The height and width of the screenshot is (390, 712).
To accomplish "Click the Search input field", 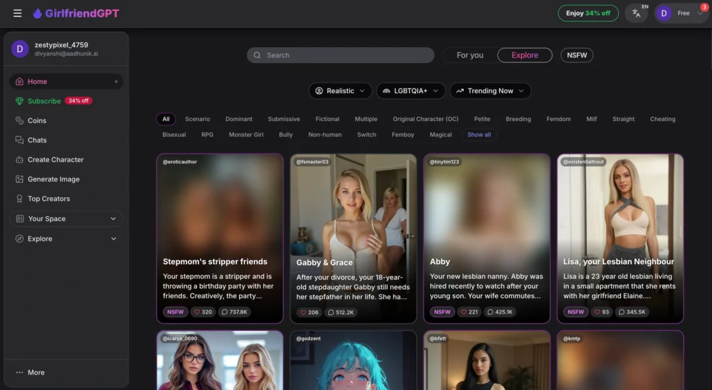I will (341, 55).
